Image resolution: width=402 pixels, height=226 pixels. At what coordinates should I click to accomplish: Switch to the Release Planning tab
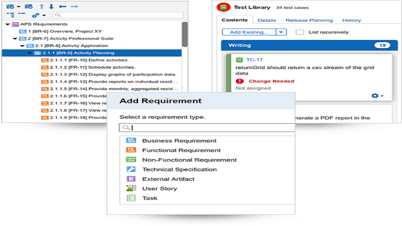pos(309,20)
